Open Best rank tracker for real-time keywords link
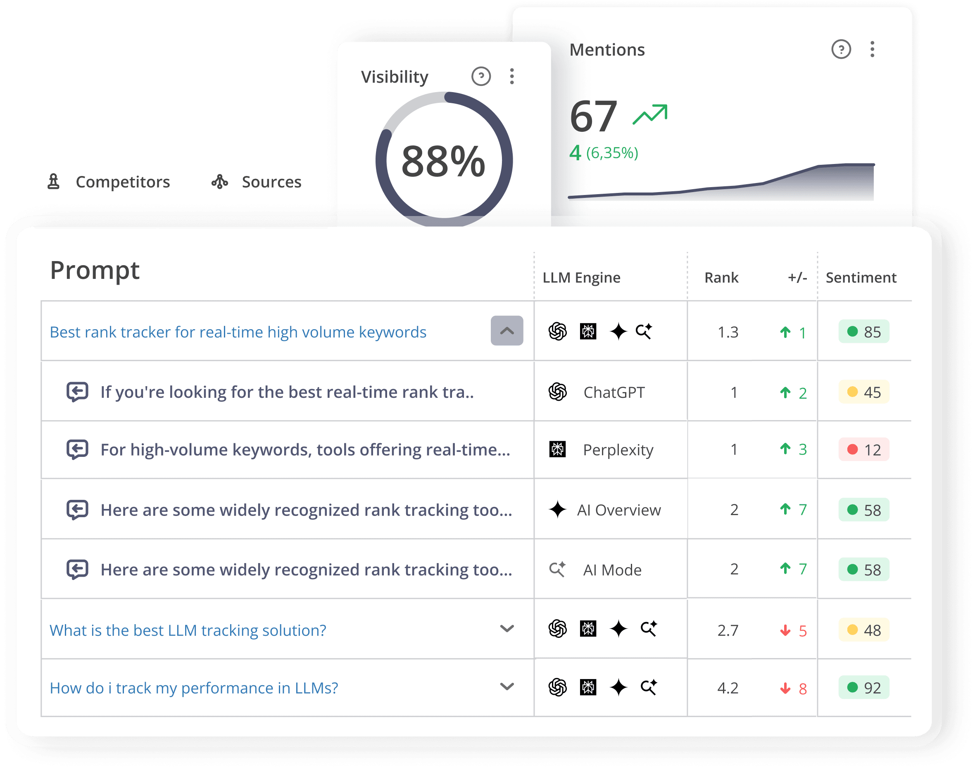975x770 pixels. point(238,332)
